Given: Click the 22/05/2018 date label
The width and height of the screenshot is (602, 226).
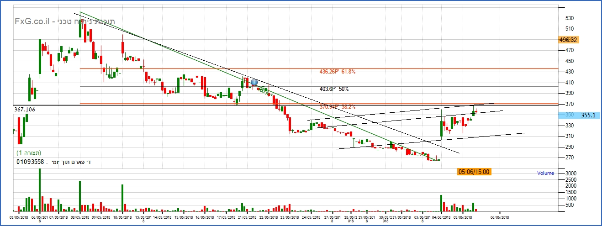Looking at the screenshot, I should pos(268,217).
